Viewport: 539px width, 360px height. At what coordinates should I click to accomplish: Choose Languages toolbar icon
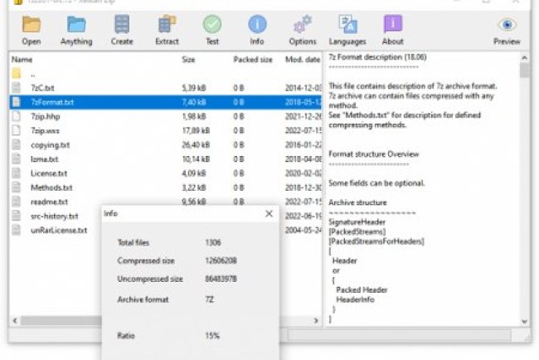(x=347, y=25)
